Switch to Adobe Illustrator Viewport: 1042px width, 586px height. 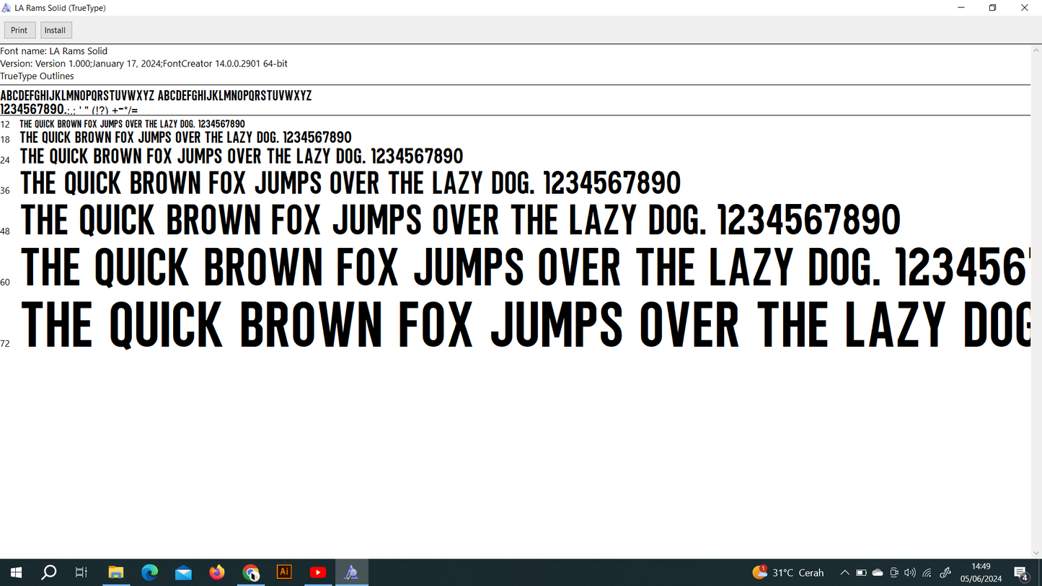coord(284,572)
